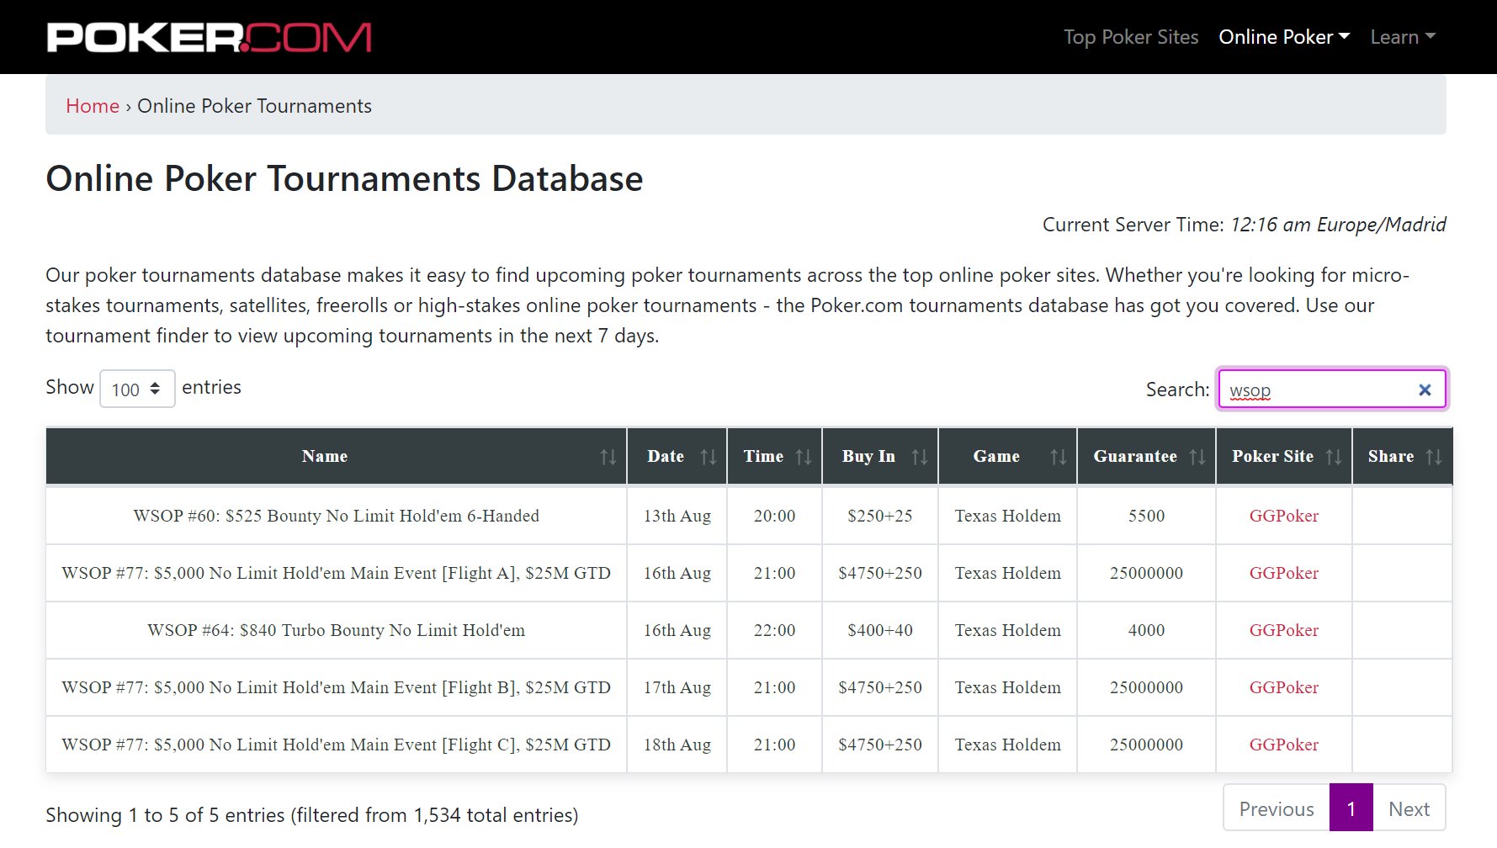The width and height of the screenshot is (1497, 848).
Task: Open GGPoker link for Flight B row
Action: (1284, 687)
